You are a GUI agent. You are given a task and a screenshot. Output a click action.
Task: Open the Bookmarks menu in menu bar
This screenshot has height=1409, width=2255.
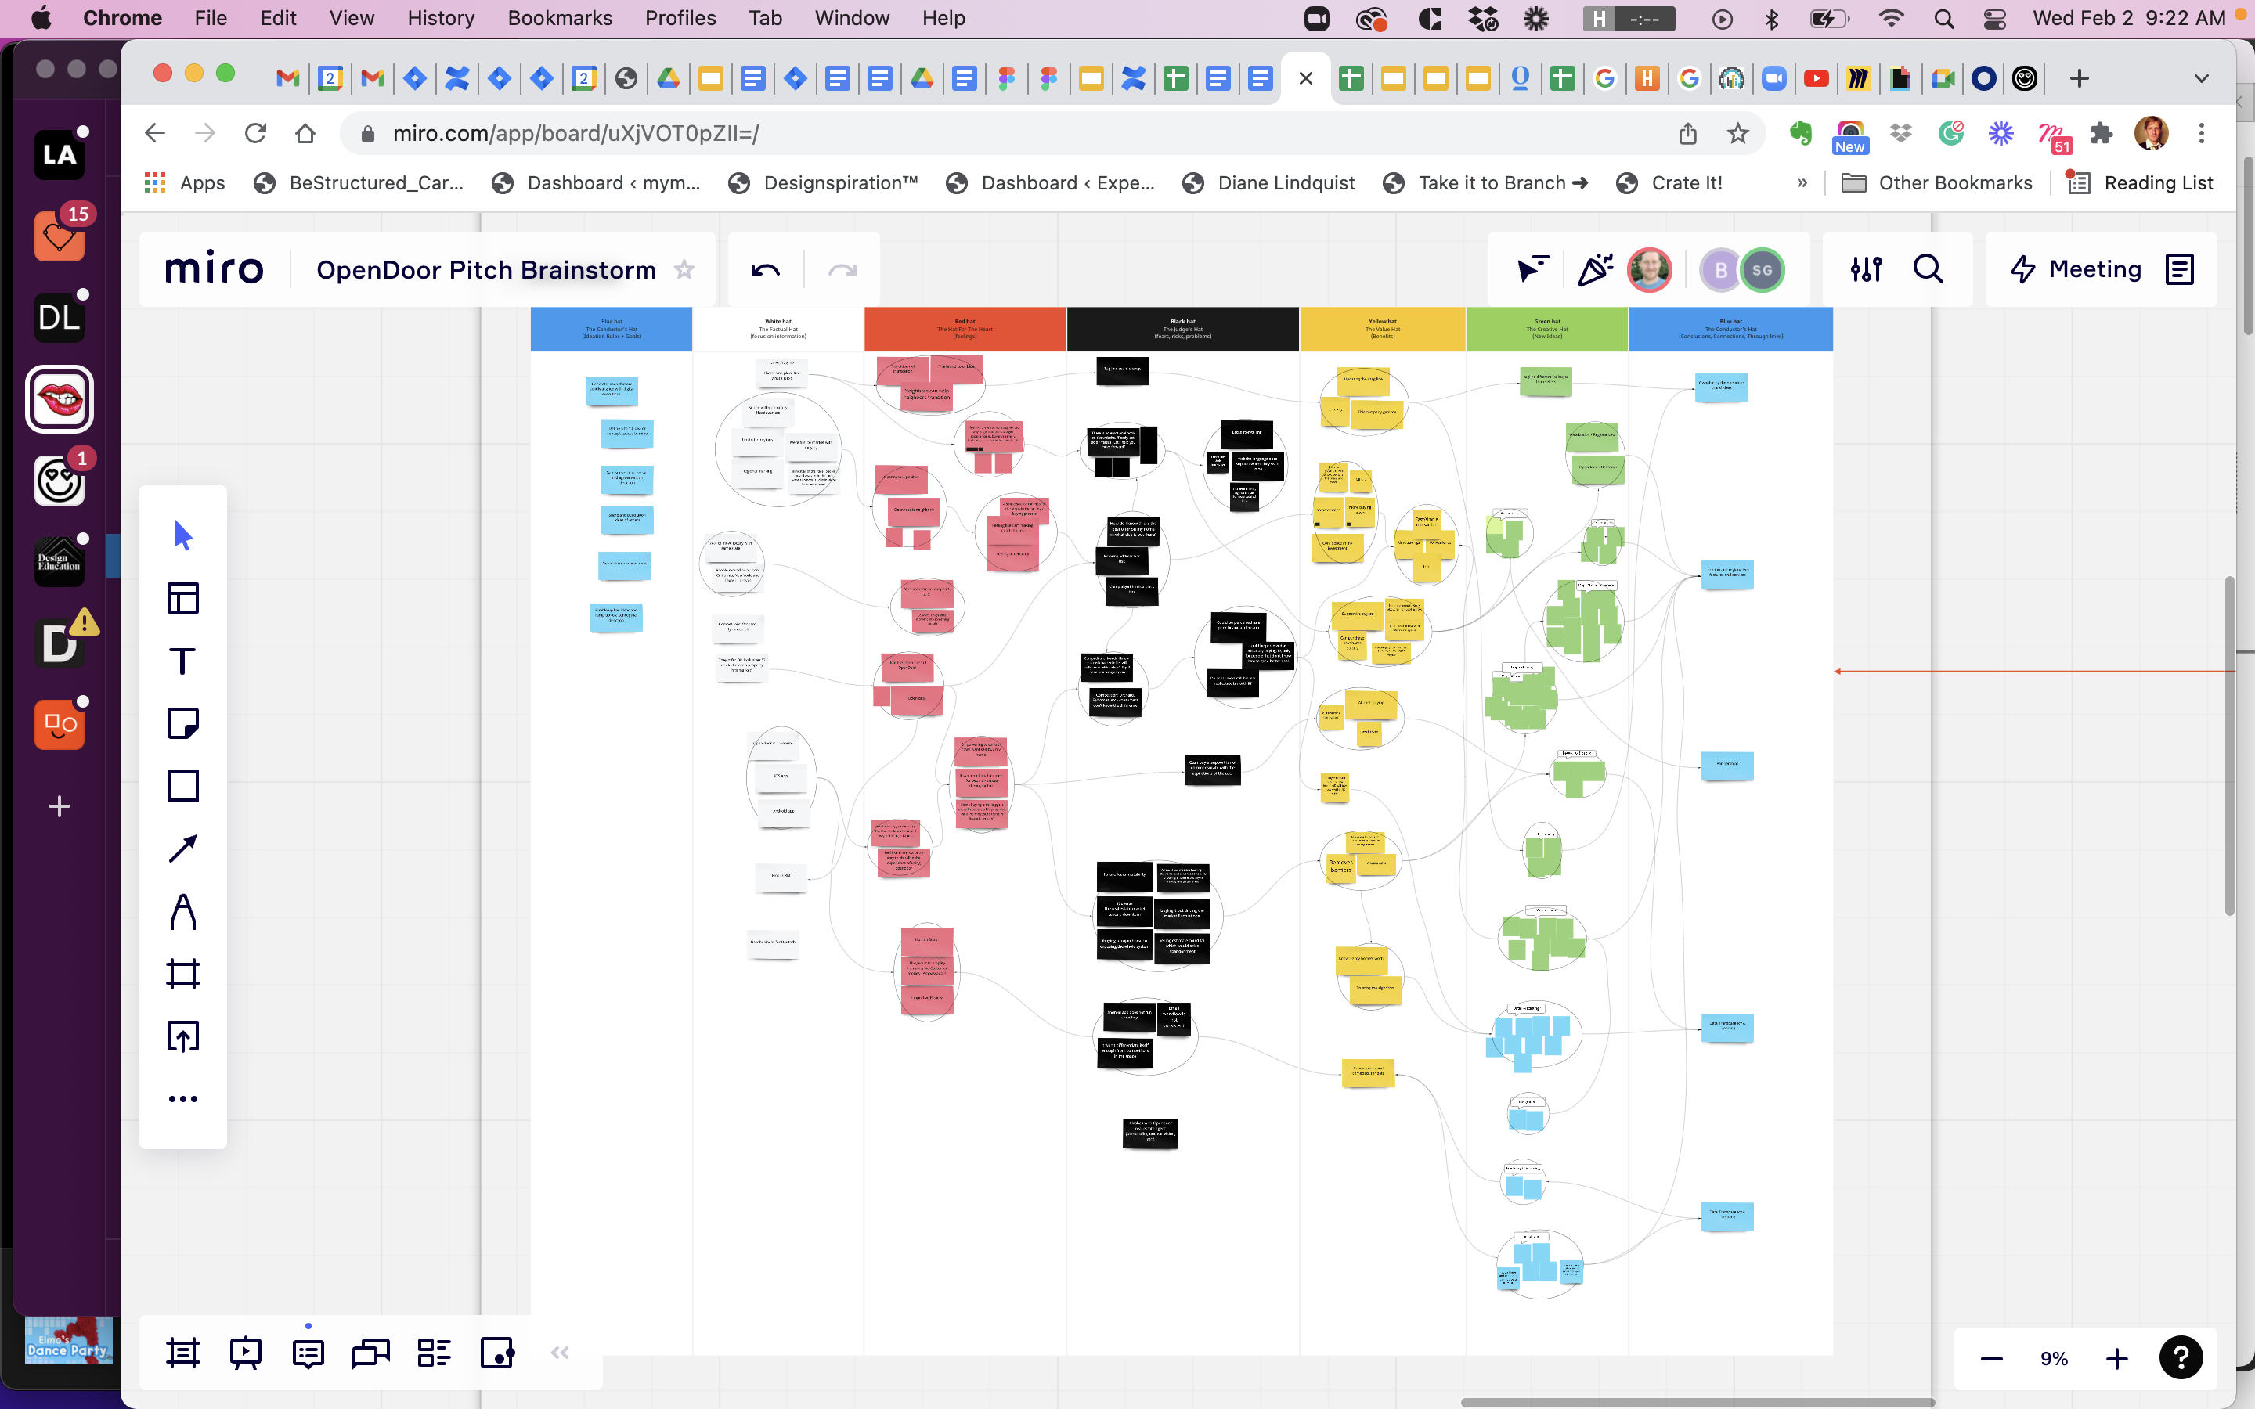point(559,18)
